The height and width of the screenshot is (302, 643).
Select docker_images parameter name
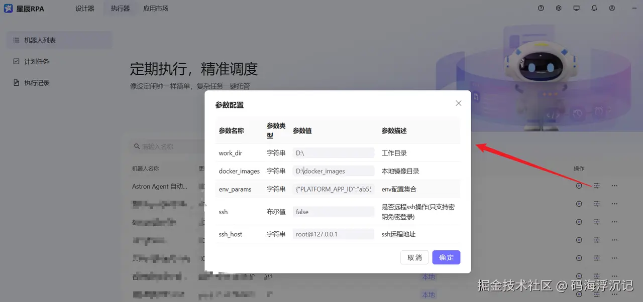[239, 171]
